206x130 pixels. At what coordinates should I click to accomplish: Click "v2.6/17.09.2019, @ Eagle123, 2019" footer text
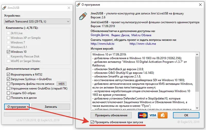click(38, 120)
